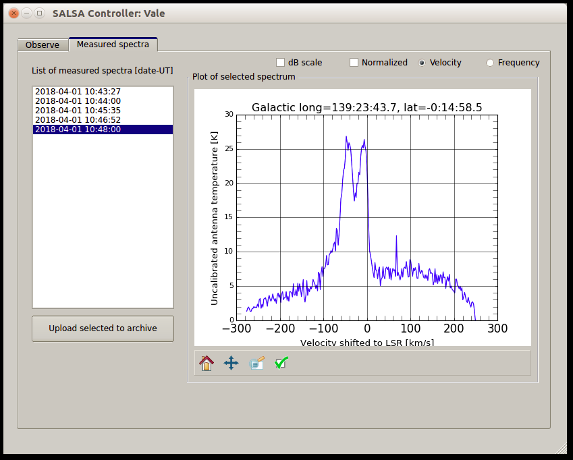Viewport: 573px width, 460px height.
Task: Enable the dB scale checkbox
Action: 280,63
